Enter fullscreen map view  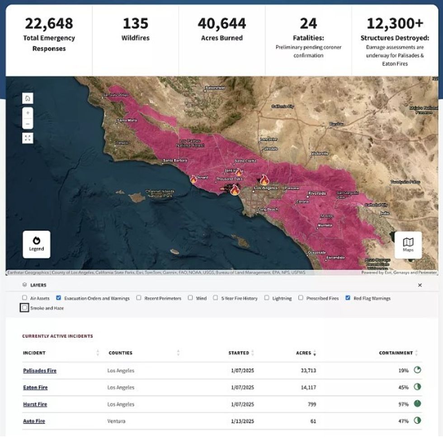[28, 138]
